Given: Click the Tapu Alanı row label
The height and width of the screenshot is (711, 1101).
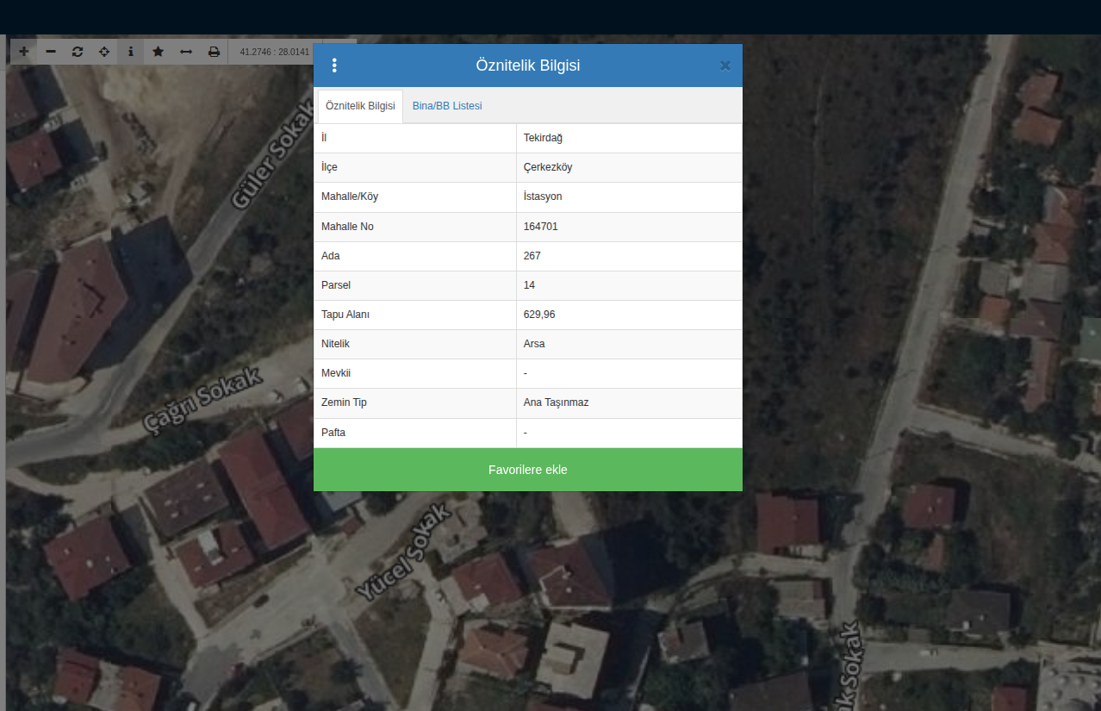Looking at the screenshot, I should tap(345, 315).
